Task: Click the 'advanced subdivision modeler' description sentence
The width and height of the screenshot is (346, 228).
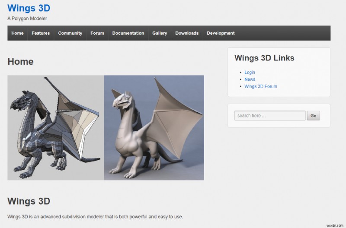Action: pos(95,216)
